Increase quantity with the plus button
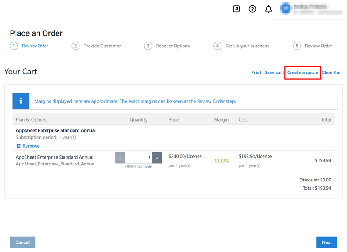 157,158
